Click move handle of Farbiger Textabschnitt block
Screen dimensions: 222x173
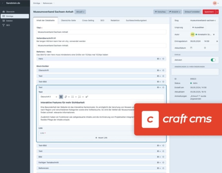163,162
